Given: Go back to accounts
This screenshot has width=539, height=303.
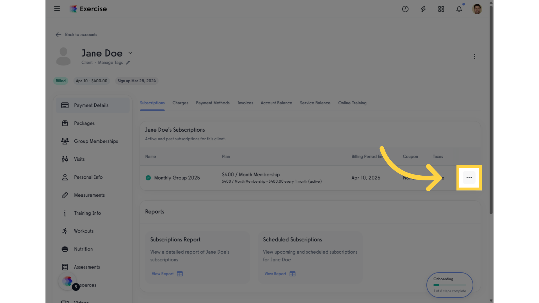Looking at the screenshot, I should tap(76, 35).
